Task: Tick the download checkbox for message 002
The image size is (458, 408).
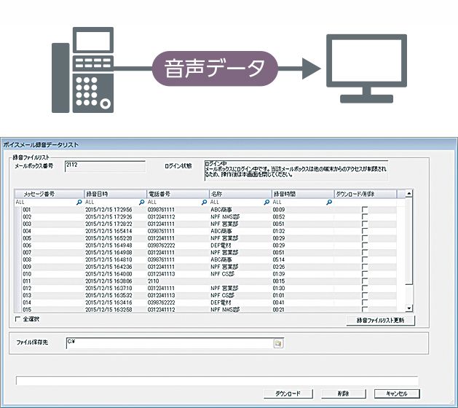Action: pyautogui.click(x=365, y=216)
